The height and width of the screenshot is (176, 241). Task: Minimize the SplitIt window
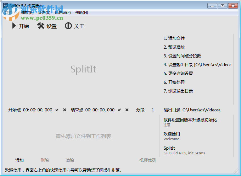(212, 6)
